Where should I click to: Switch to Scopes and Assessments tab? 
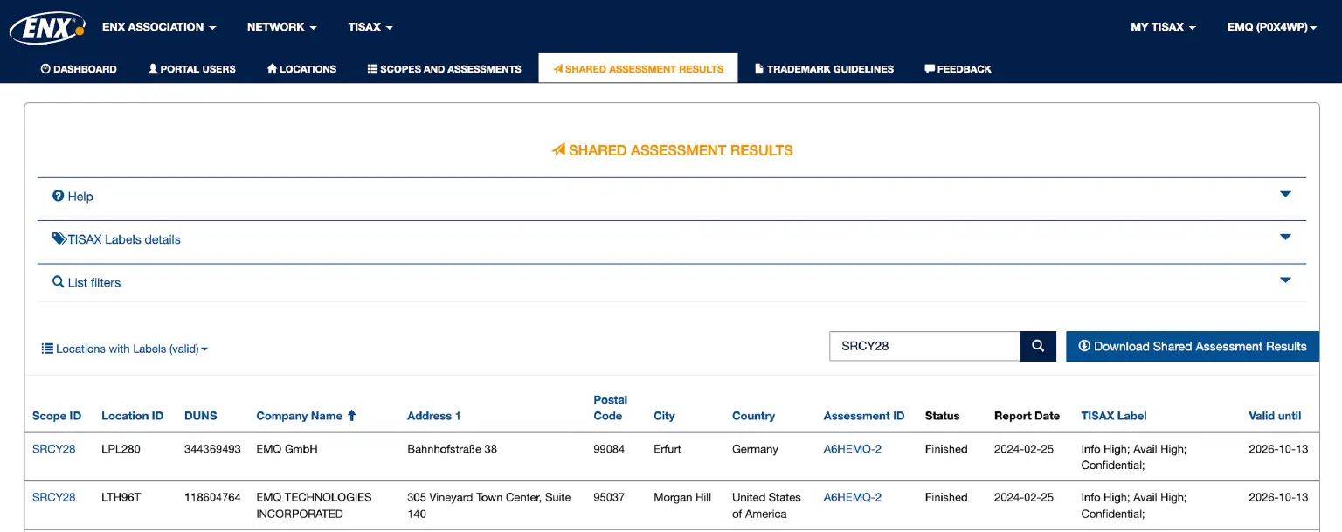[444, 69]
